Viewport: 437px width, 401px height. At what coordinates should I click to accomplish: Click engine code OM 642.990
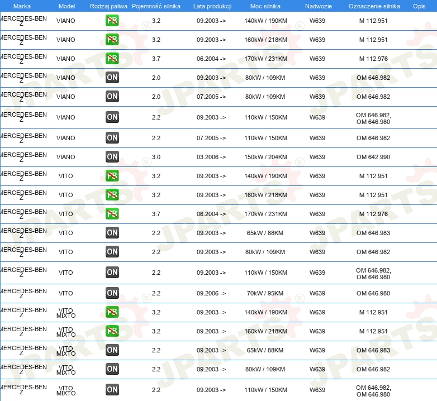tap(373, 157)
